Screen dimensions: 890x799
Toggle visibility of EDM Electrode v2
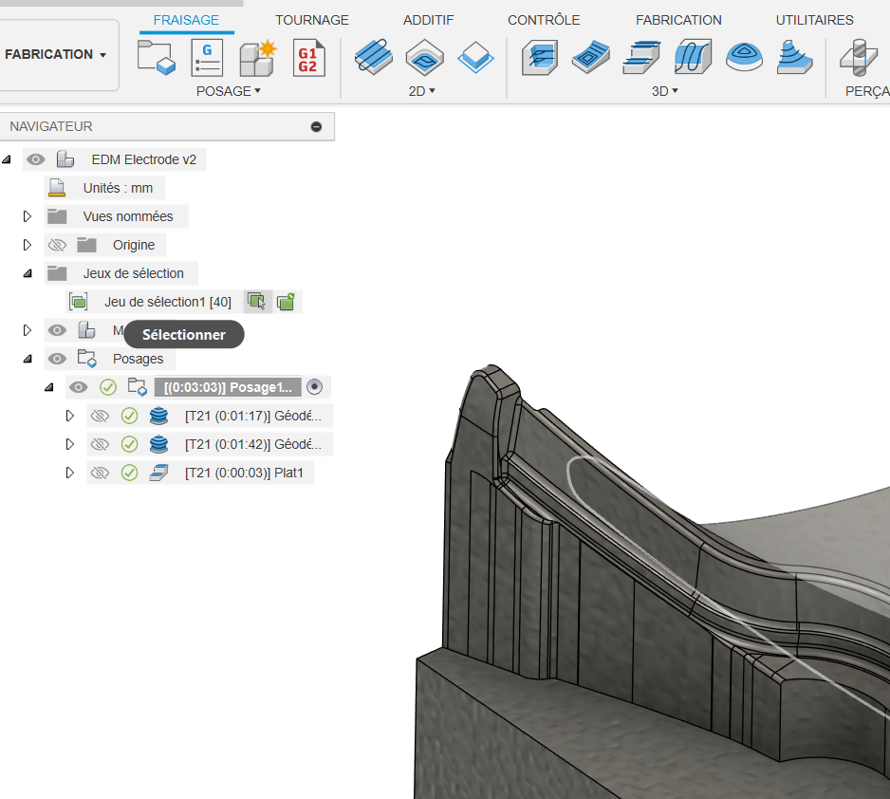click(36, 159)
